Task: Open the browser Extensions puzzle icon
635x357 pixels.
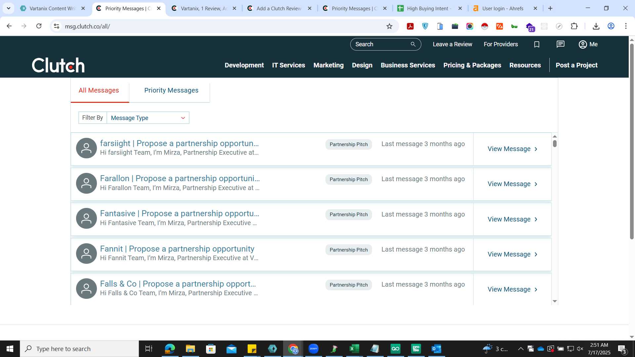Action: tap(574, 26)
